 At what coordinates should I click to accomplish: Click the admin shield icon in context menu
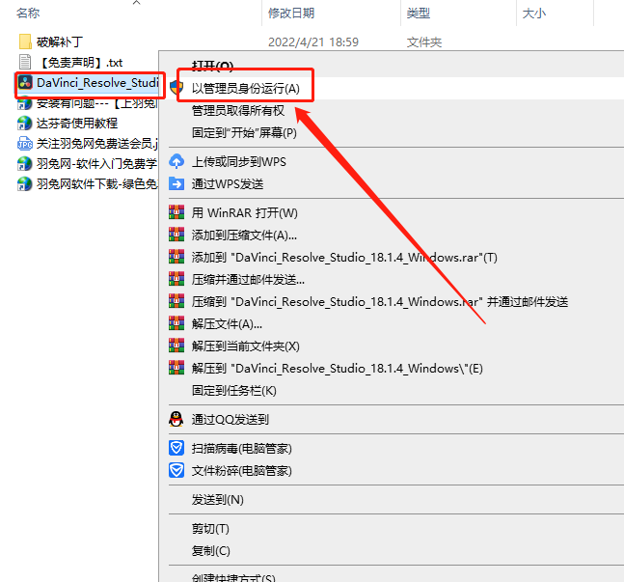(176, 88)
